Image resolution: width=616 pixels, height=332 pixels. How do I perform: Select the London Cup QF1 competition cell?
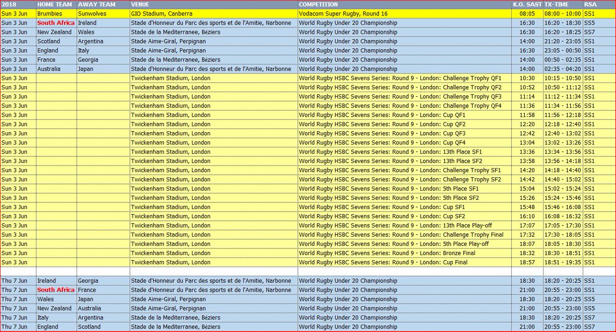tap(405, 115)
